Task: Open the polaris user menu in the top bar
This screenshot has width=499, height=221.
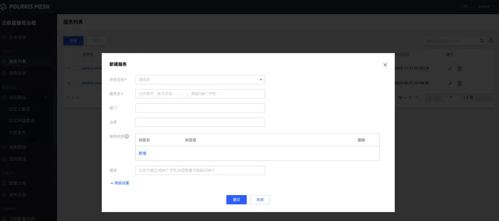Action: tap(485, 7)
